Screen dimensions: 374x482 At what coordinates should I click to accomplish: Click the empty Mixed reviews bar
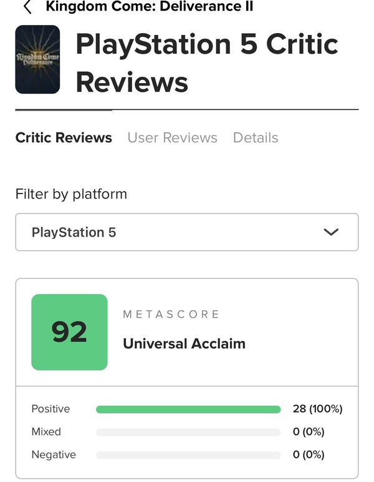coord(188,432)
